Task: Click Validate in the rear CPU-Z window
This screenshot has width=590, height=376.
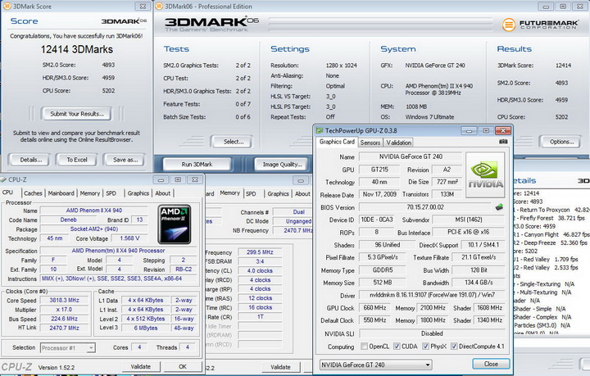Action: 281,367
